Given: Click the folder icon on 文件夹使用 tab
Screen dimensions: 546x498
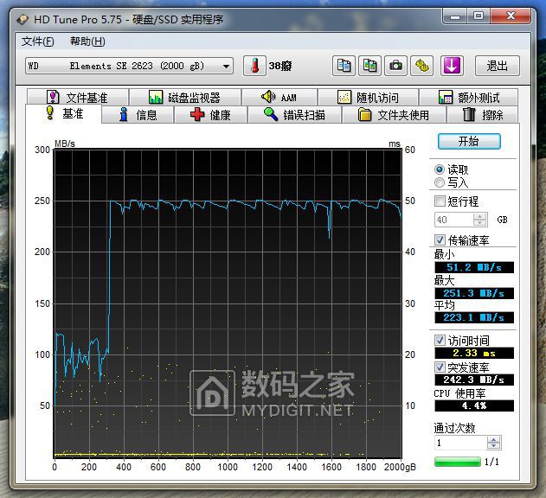Looking at the screenshot, I should click(364, 114).
